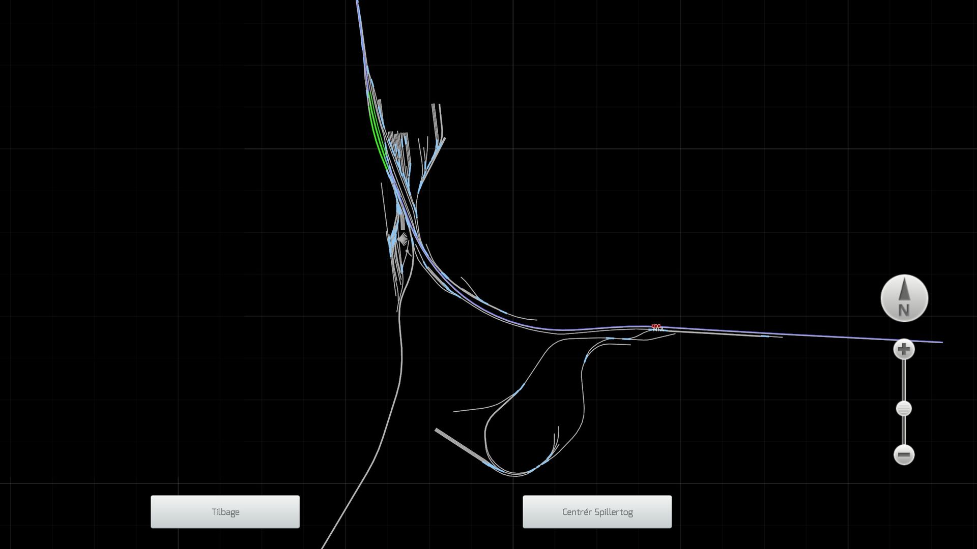The width and height of the screenshot is (977, 549).
Task: Click slider track between handle and minus
Action: 904,431
